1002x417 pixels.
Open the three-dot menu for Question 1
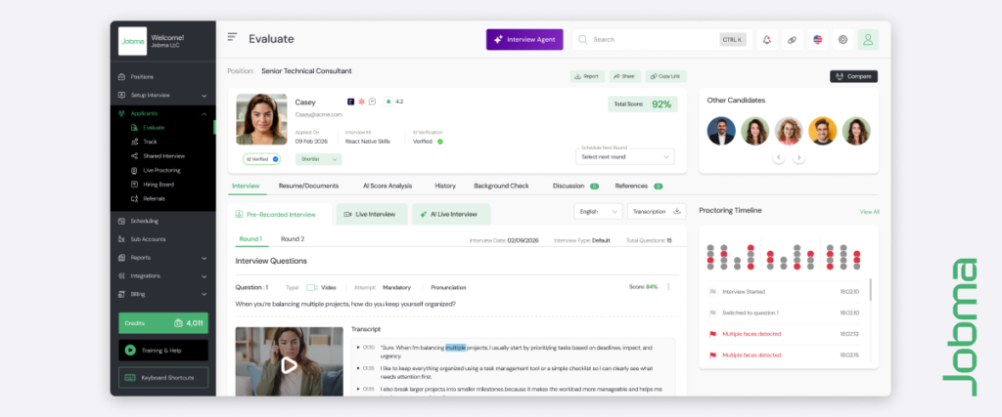(x=668, y=287)
